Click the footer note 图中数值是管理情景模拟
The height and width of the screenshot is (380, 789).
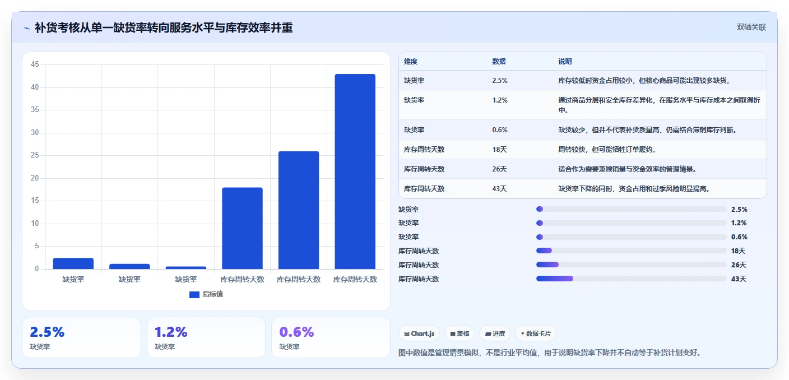pyautogui.click(x=550, y=353)
